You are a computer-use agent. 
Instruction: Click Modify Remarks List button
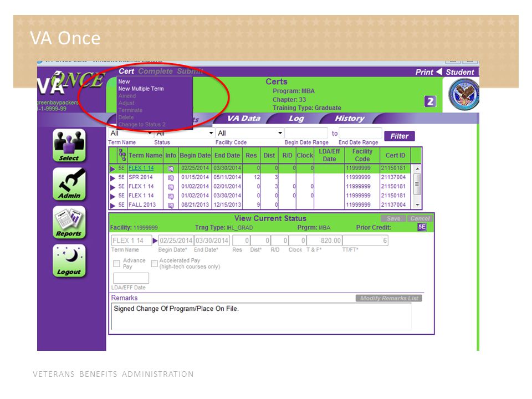point(389,298)
